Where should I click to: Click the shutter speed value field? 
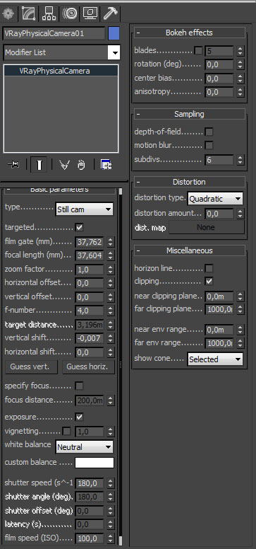click(x=90, y=483)
